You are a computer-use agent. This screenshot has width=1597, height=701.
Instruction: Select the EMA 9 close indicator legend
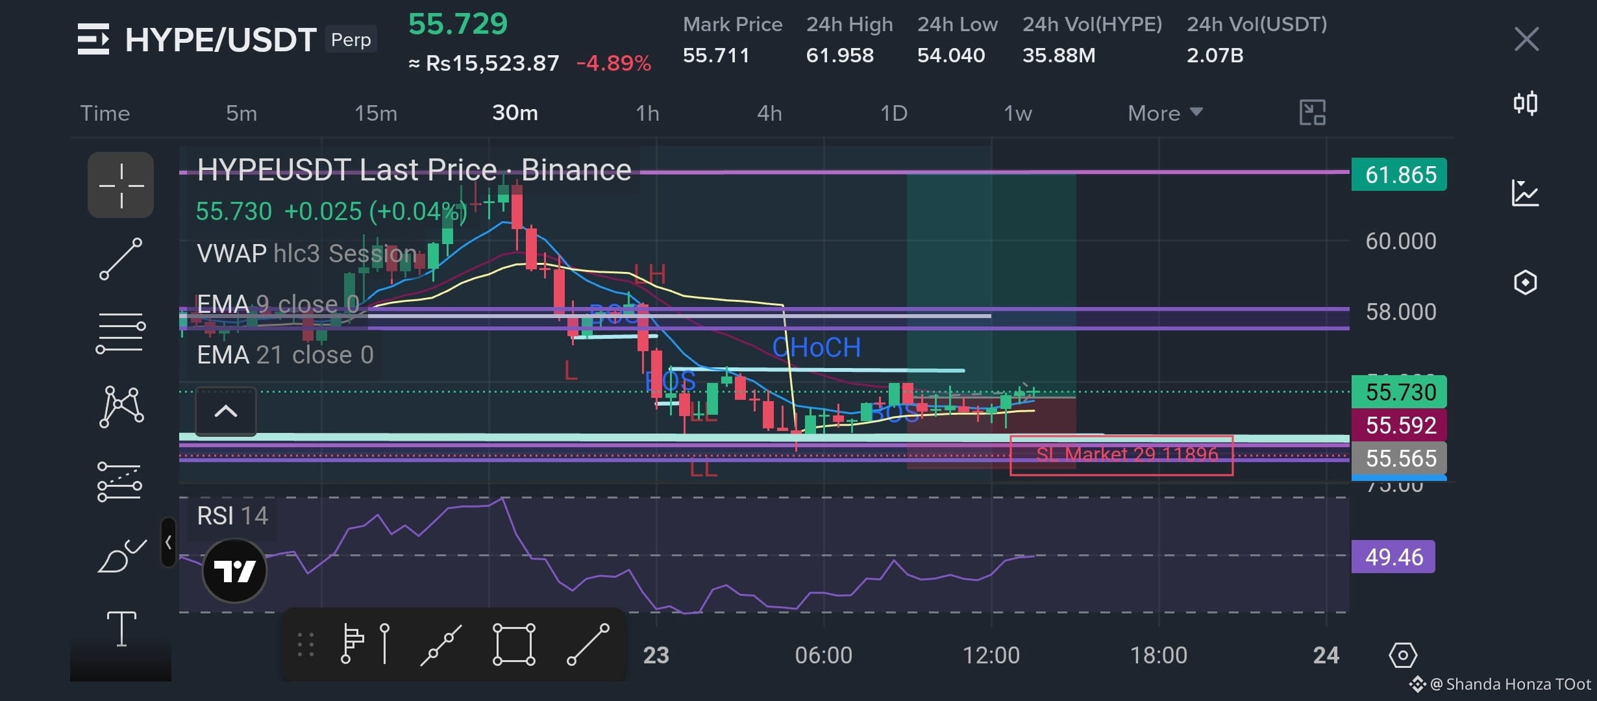tap(278, 304)
